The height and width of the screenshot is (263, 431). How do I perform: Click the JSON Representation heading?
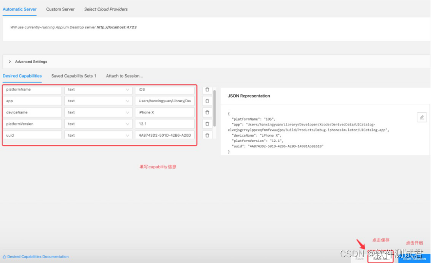tap(249, 96)
